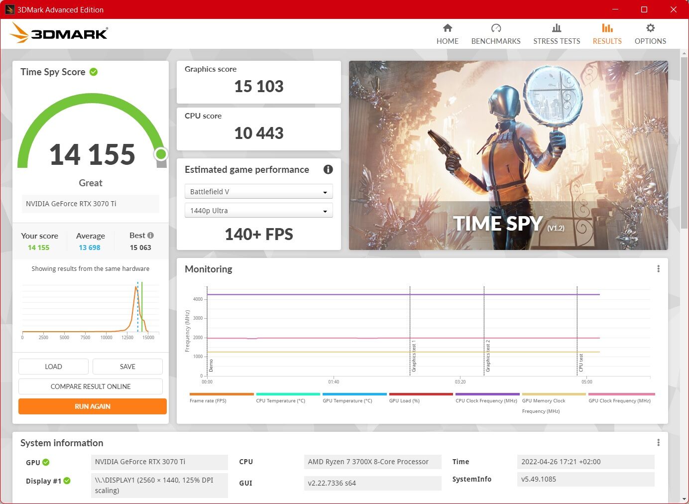
Task: Open the Estimated game performance info icon
Action: point(328,169)
